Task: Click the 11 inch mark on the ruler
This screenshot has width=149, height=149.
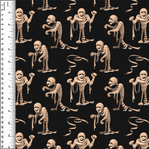Action: coord(9,135)
